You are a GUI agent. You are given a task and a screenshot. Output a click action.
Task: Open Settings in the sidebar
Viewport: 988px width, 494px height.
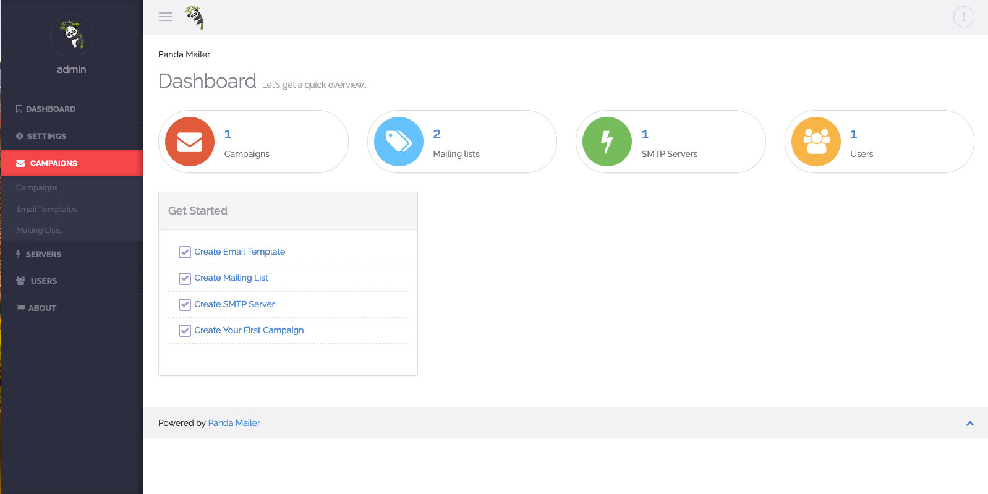pyautogui.click(x=46, y=136)
